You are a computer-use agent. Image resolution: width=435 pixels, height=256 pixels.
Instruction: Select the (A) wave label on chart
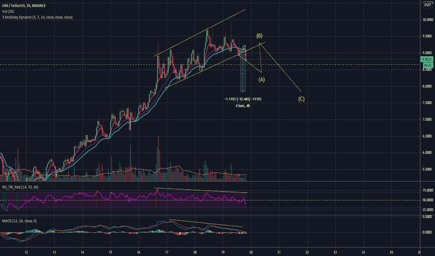262,80
